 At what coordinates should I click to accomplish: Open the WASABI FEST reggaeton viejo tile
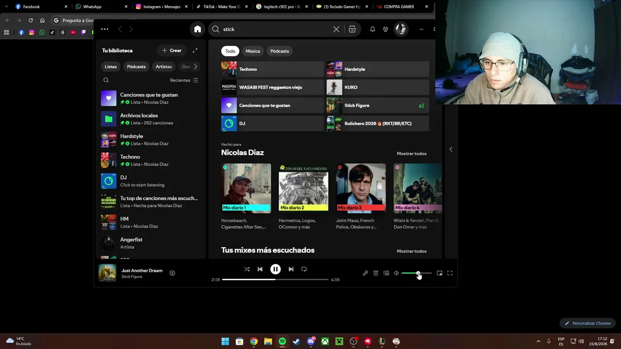pyautogui.click(x=272, y=87)
